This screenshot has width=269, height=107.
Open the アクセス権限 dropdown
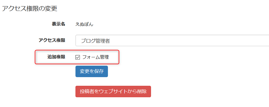172,41
